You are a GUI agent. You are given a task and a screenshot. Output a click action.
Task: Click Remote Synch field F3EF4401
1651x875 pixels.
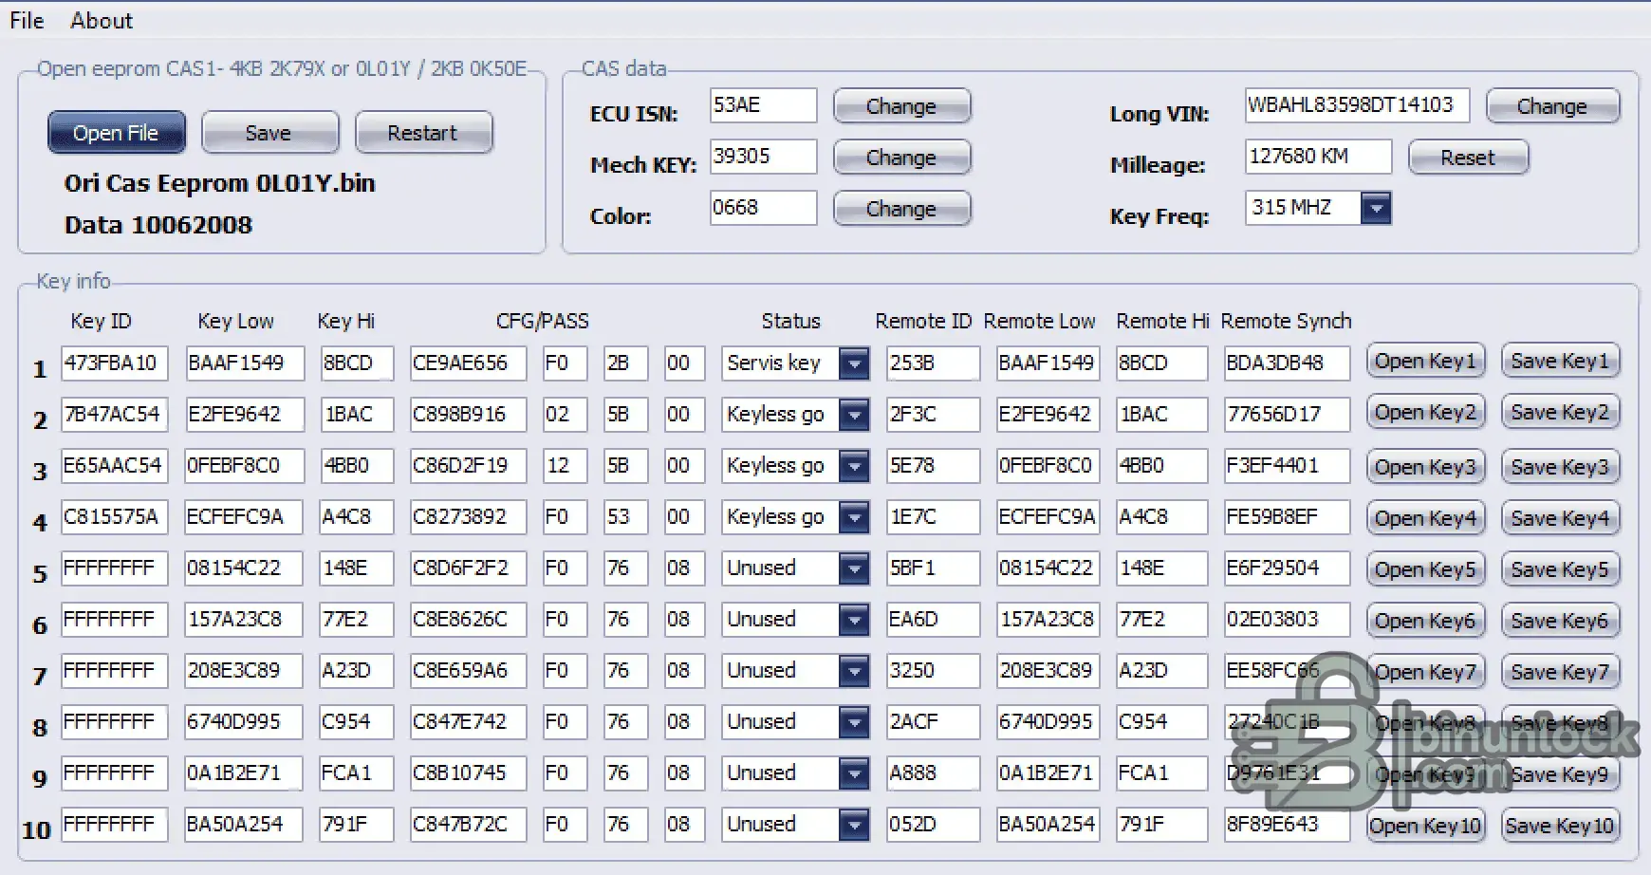click(1287, 466)
